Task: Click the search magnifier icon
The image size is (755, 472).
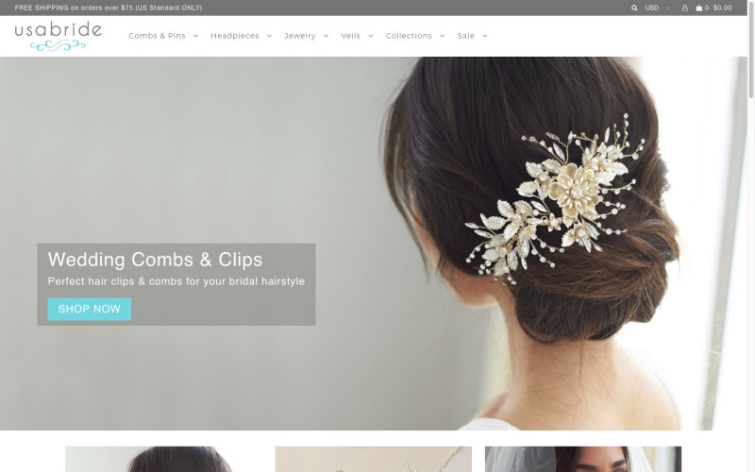Action: 634,8
